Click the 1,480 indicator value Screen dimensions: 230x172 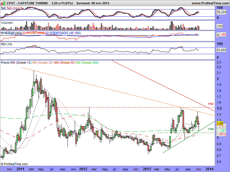(x=222, y=35)
